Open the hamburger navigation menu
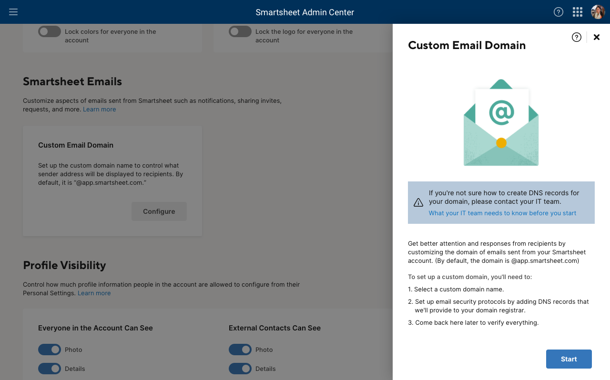This screenshot has width=610, height=380. tap(13, 12)
